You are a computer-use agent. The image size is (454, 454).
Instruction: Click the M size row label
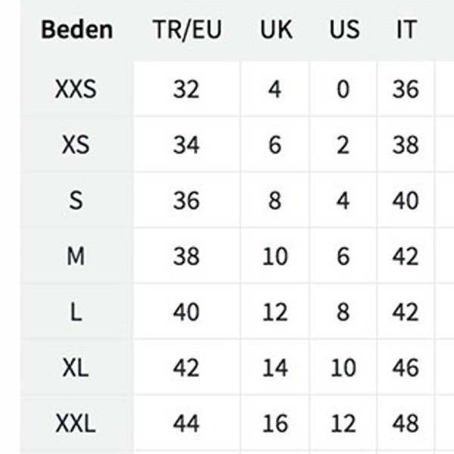pos(76,256)
